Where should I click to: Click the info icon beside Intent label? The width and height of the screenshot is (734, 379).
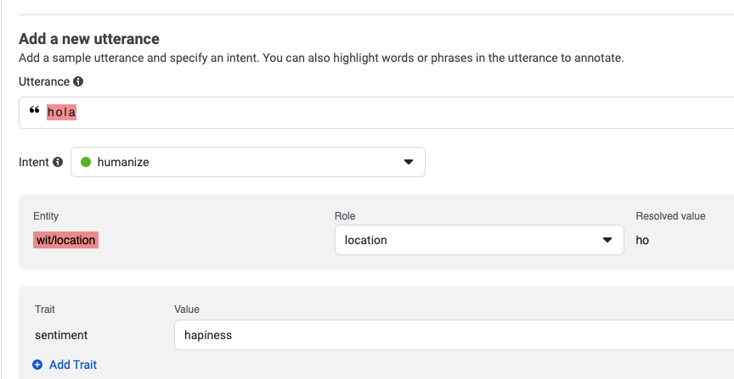tap(58, 162)
